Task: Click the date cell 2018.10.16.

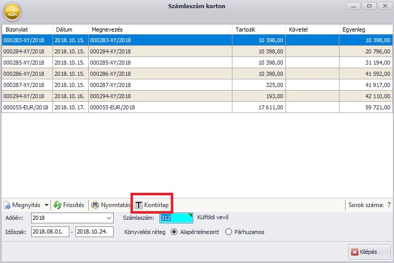Action: (x=70, y=96)
